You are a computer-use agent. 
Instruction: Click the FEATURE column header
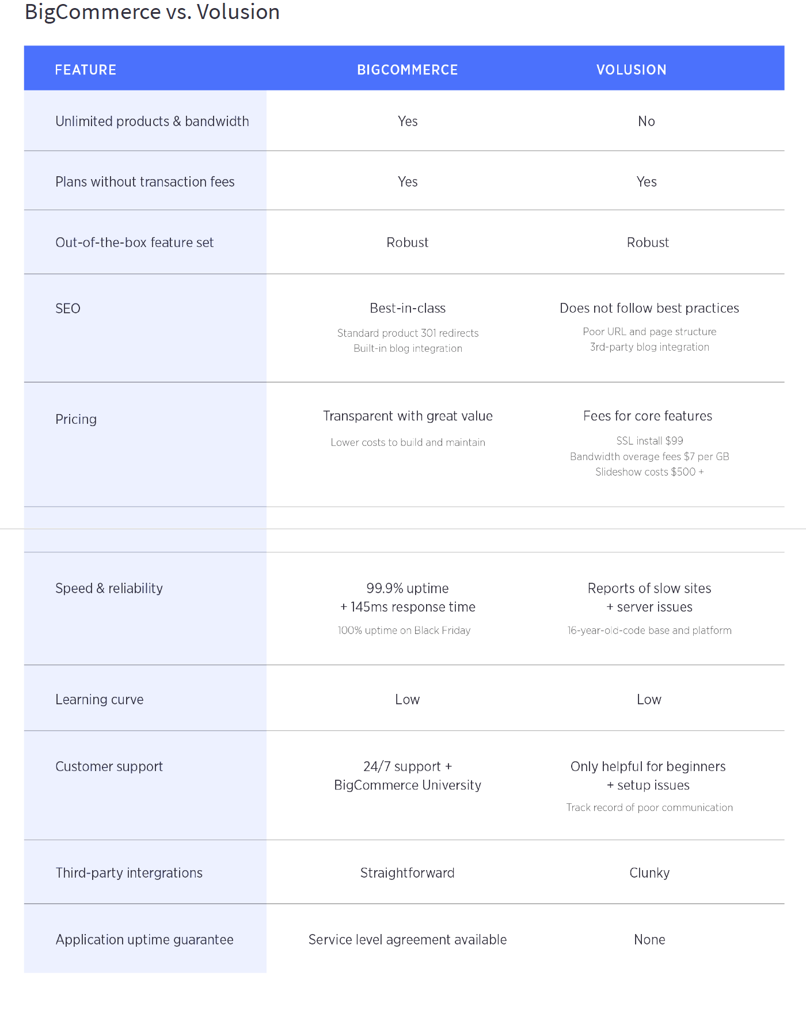(86, 70)
